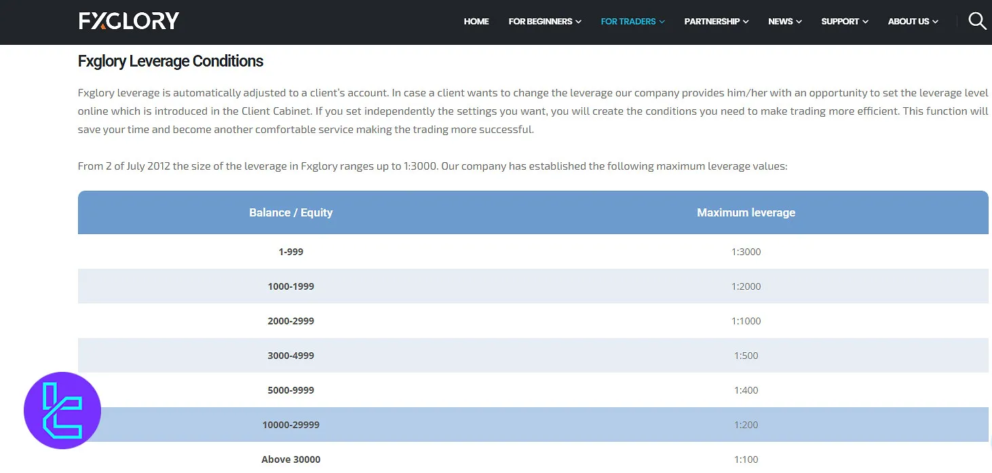Click the 1000-1999 balance row
Image resolution: width=992 pixels, height=473 pixels.
click(290, 286)
